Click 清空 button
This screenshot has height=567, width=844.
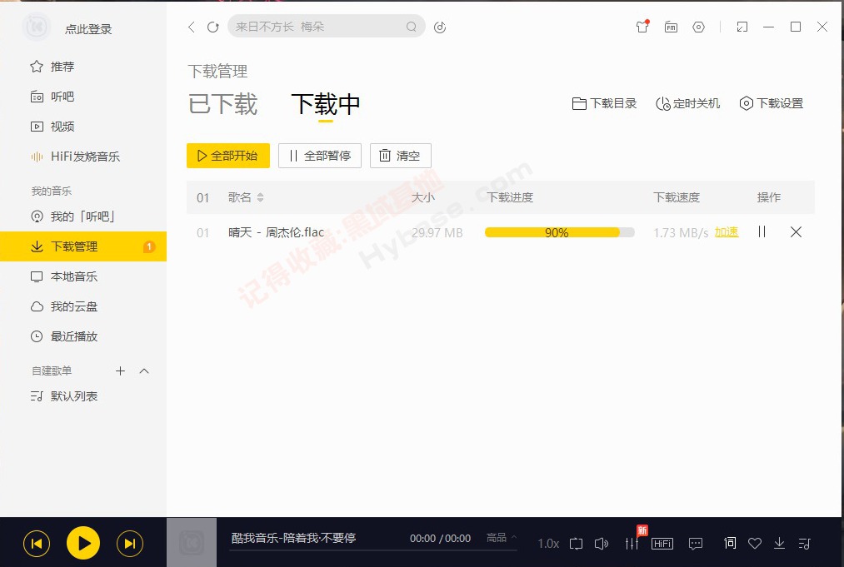[401, 156]
